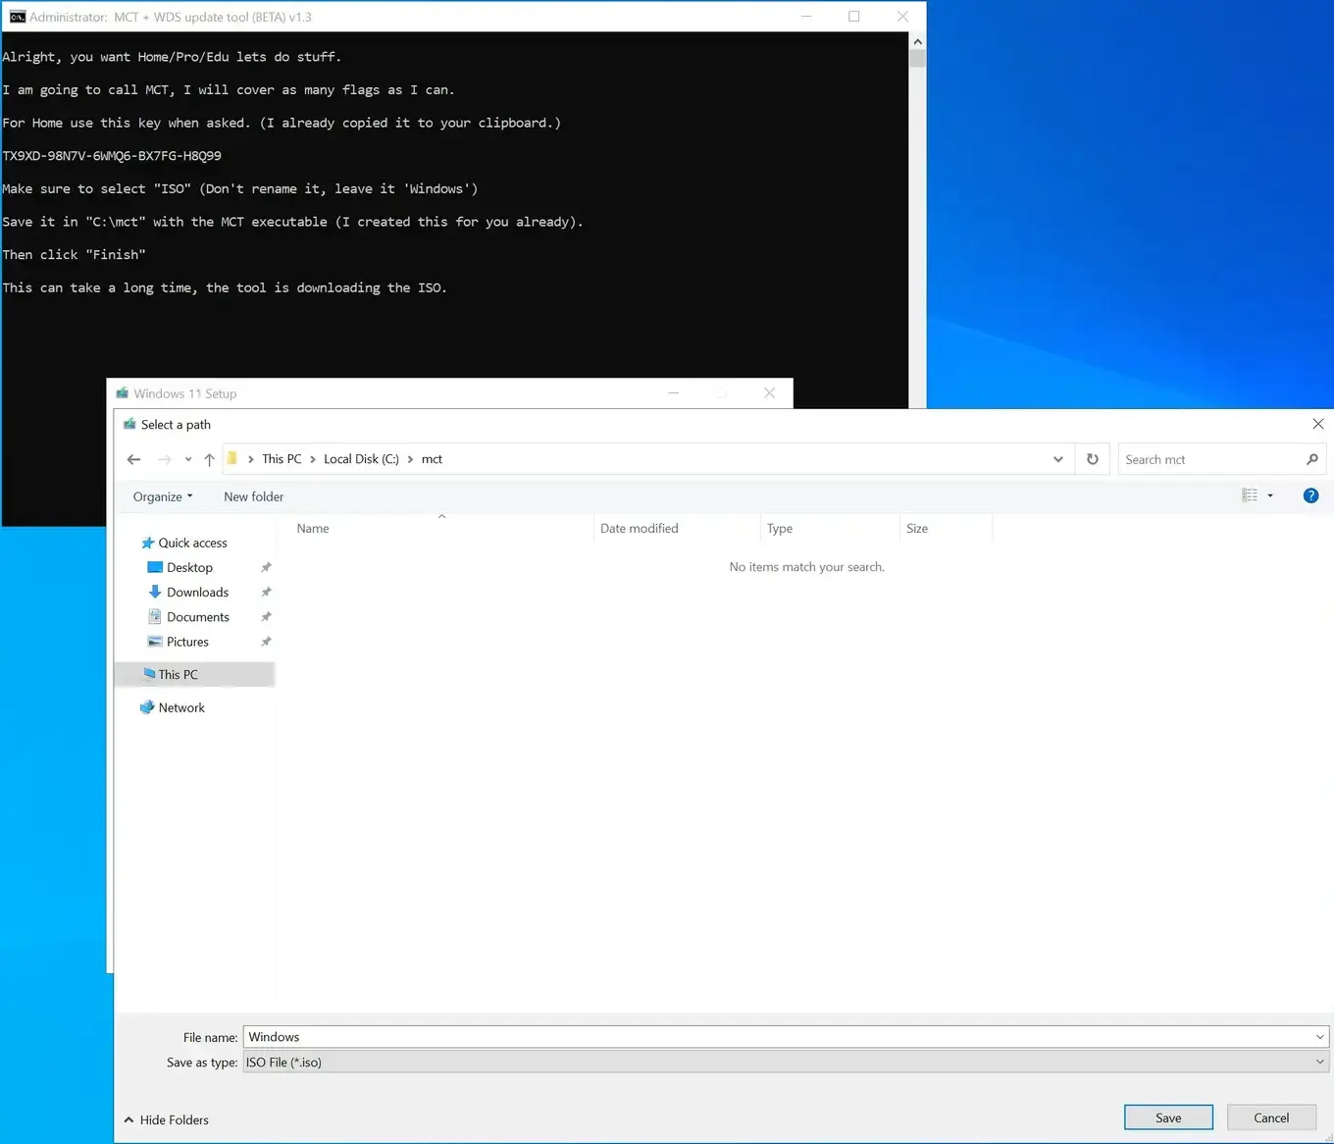Screen dimensions: 1334x1144
Task: Open the File name dropdown arrow
Action: point(1320,1037)
